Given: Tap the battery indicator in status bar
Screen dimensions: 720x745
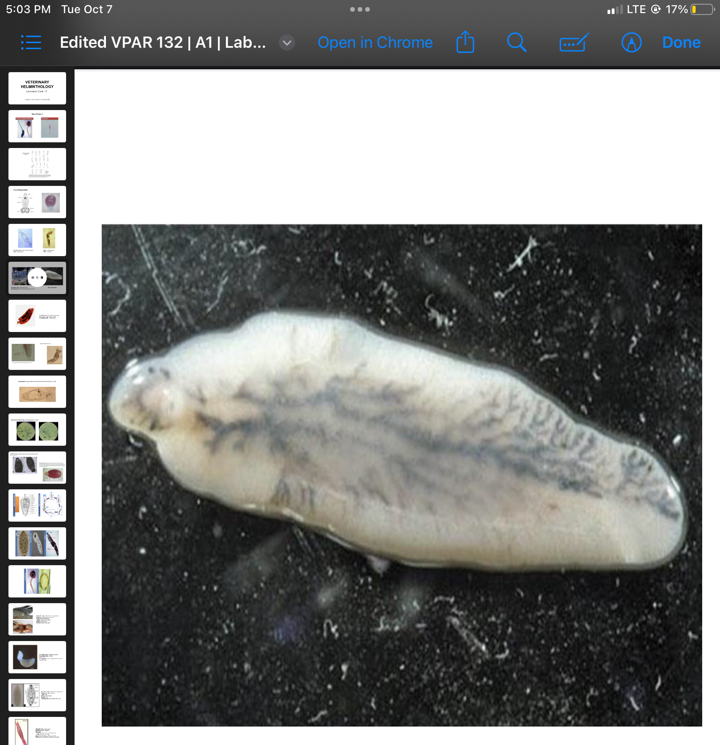Looking at the screenshot, I should 702,9.
